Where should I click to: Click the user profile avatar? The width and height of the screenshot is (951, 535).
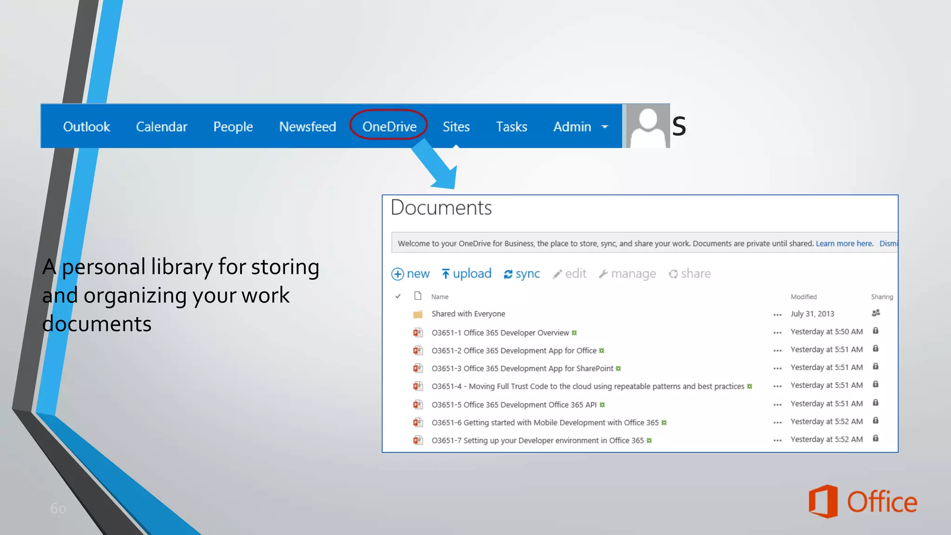(648, 126)
